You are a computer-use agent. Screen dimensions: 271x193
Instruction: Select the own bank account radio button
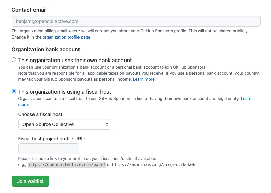14,60
